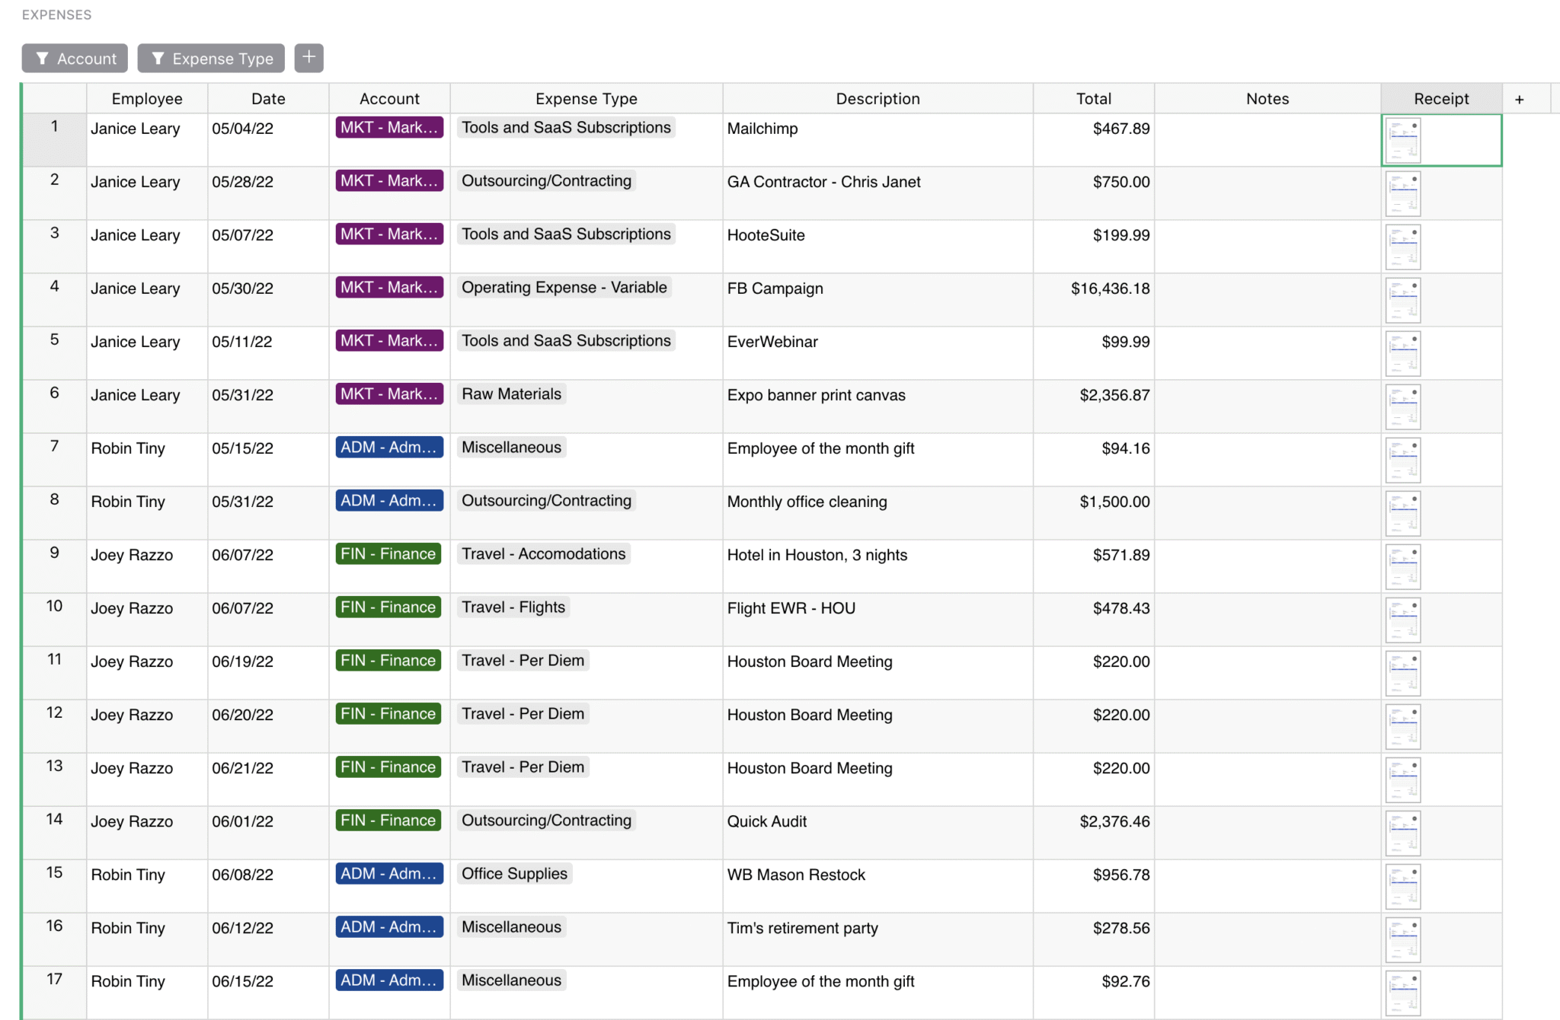This screenshot has width=1560, height=1020.
Task: Click the green-highlighted receipt cell in row 1
Action: [1440, 139]
